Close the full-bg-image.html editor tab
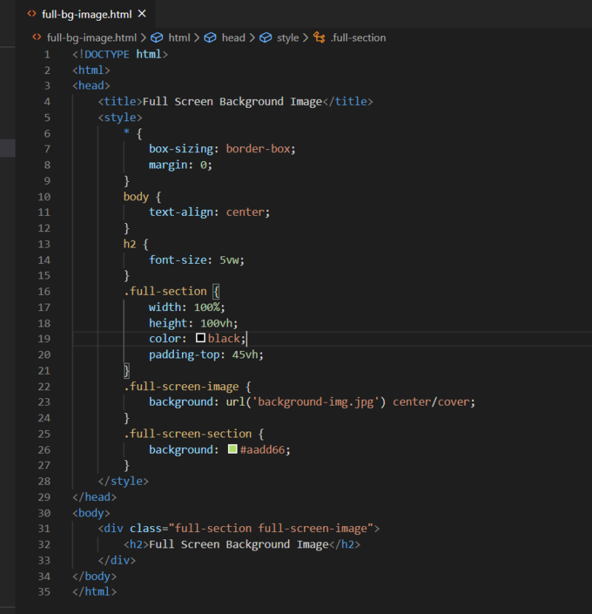 [x=142, y=14]
